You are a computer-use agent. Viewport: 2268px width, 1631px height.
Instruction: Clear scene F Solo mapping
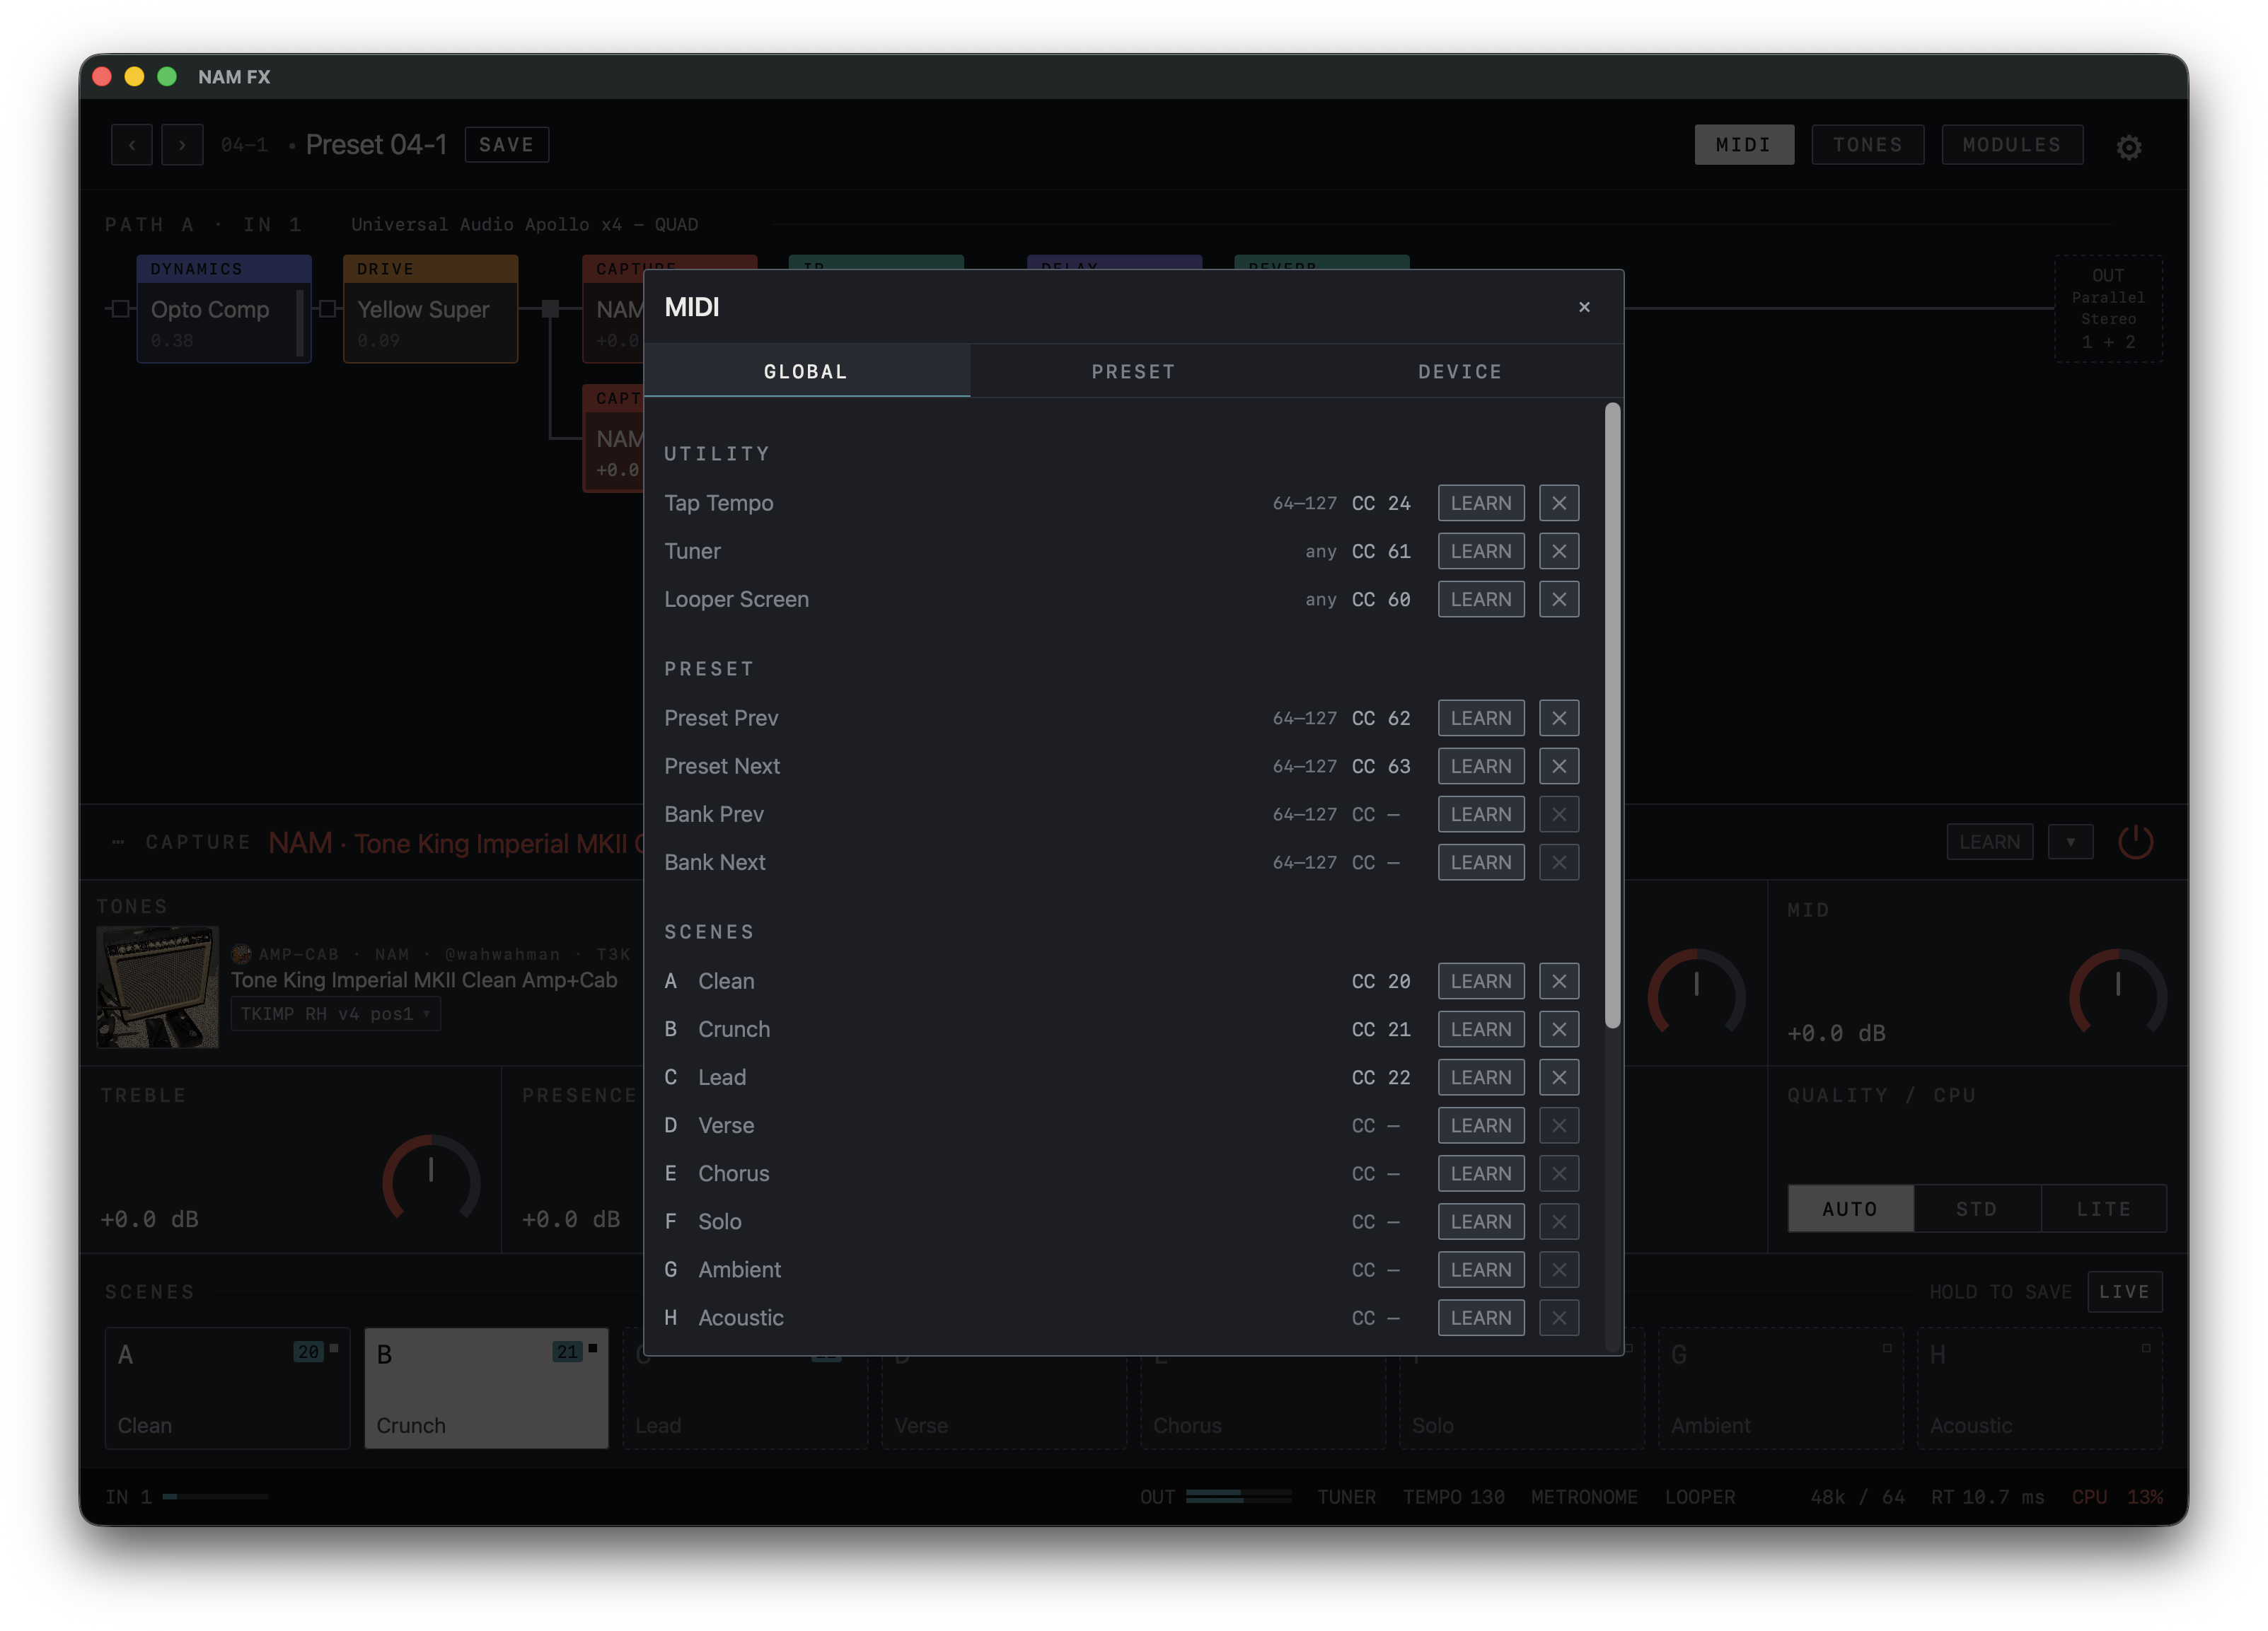click(1559, 1221)
